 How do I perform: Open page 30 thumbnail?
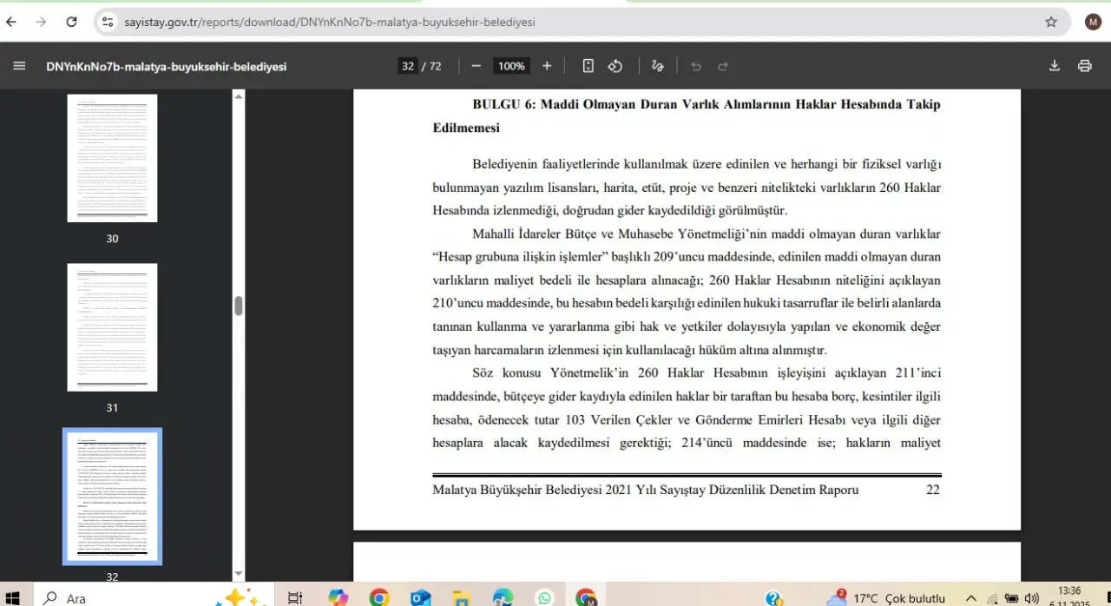click(x=112, y=158)
